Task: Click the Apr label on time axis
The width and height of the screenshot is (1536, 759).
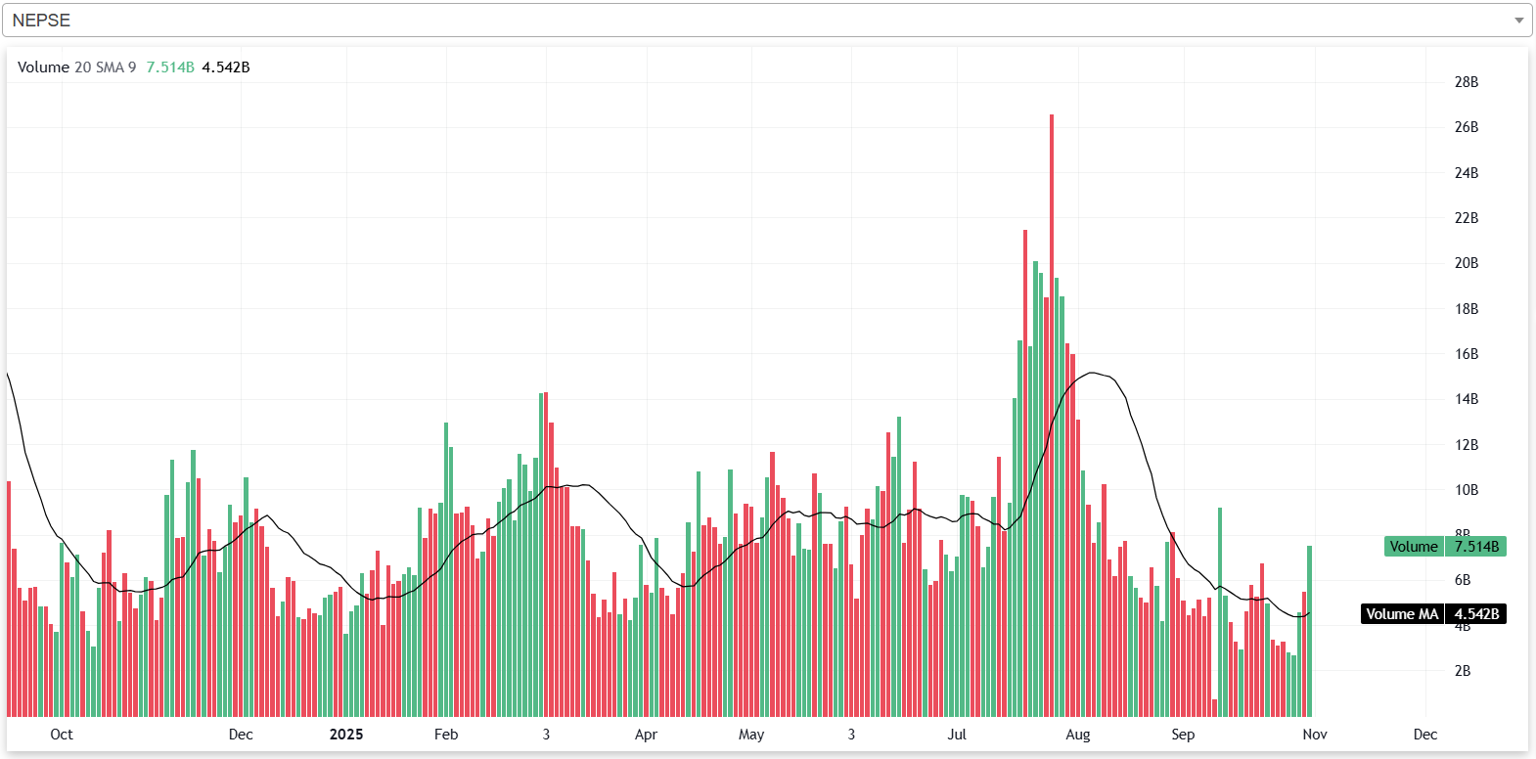Action: pyautogui.click(x=646, y=735)
